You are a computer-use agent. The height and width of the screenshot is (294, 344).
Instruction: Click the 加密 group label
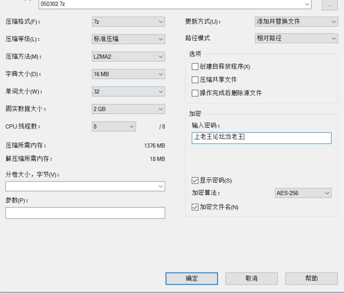[195, 113]
